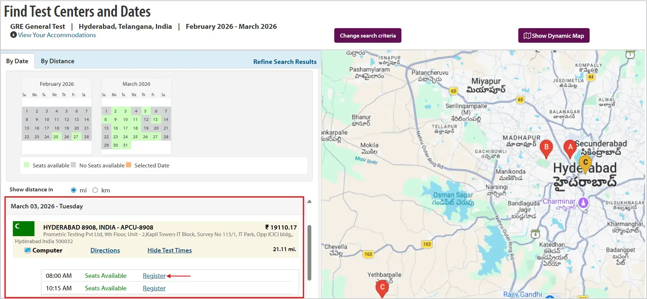Select yellow map marker C on Hyderabad
Viewport: 647px width, 299px height.
585,163
